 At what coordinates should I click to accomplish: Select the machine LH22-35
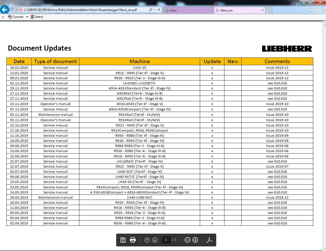(140, 68)
